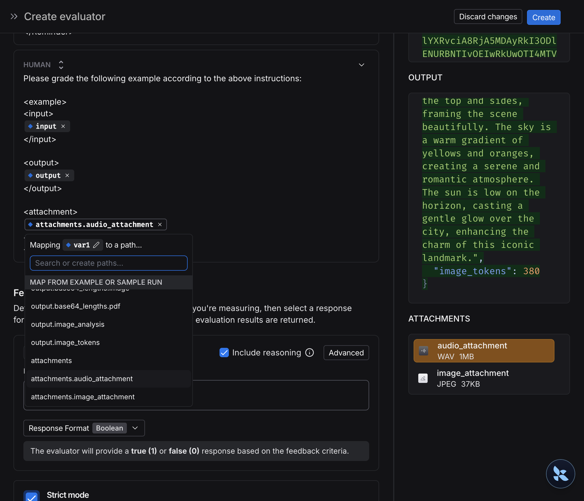
Task: Remove the input variable chip
Action: [x=63, y=126]
